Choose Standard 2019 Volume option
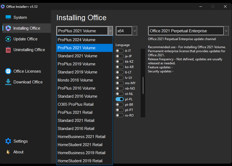 tap(85, 72)
